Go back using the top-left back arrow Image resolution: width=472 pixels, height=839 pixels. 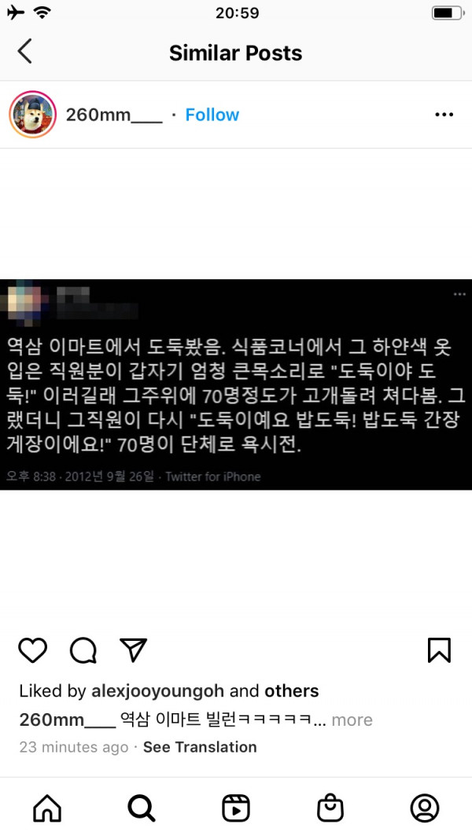[24, 51]
